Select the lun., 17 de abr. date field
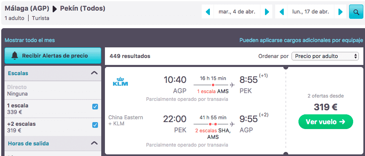This screenshot has width=365, height=156. coord(311,12)
